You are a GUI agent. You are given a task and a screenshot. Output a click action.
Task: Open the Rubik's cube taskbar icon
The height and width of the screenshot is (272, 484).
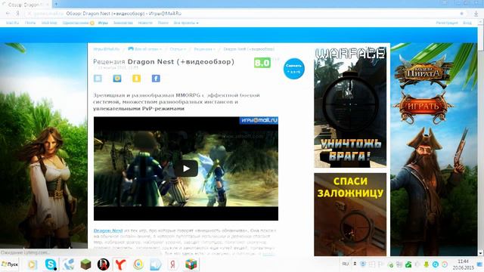tap(191, 264)
